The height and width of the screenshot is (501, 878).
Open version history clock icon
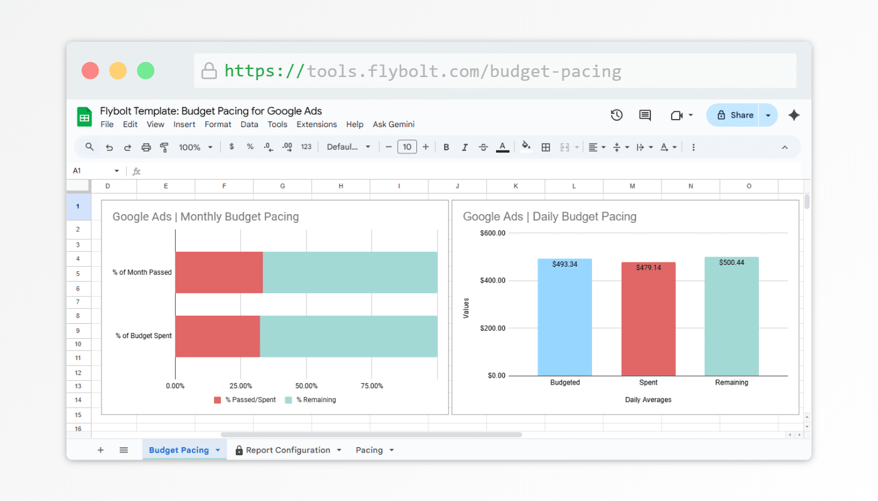(616, 115)
